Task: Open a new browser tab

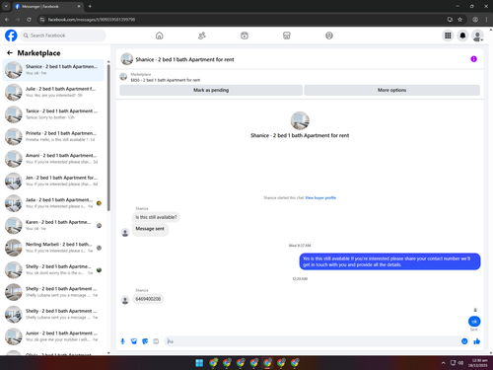Action: 90,6
